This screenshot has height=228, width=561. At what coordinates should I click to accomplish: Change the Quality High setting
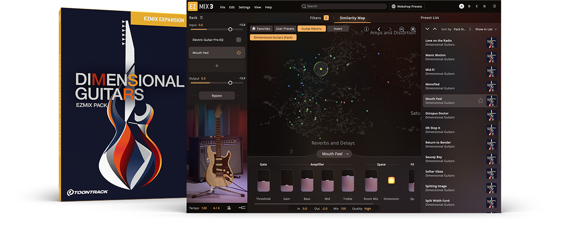coord(367,208)
